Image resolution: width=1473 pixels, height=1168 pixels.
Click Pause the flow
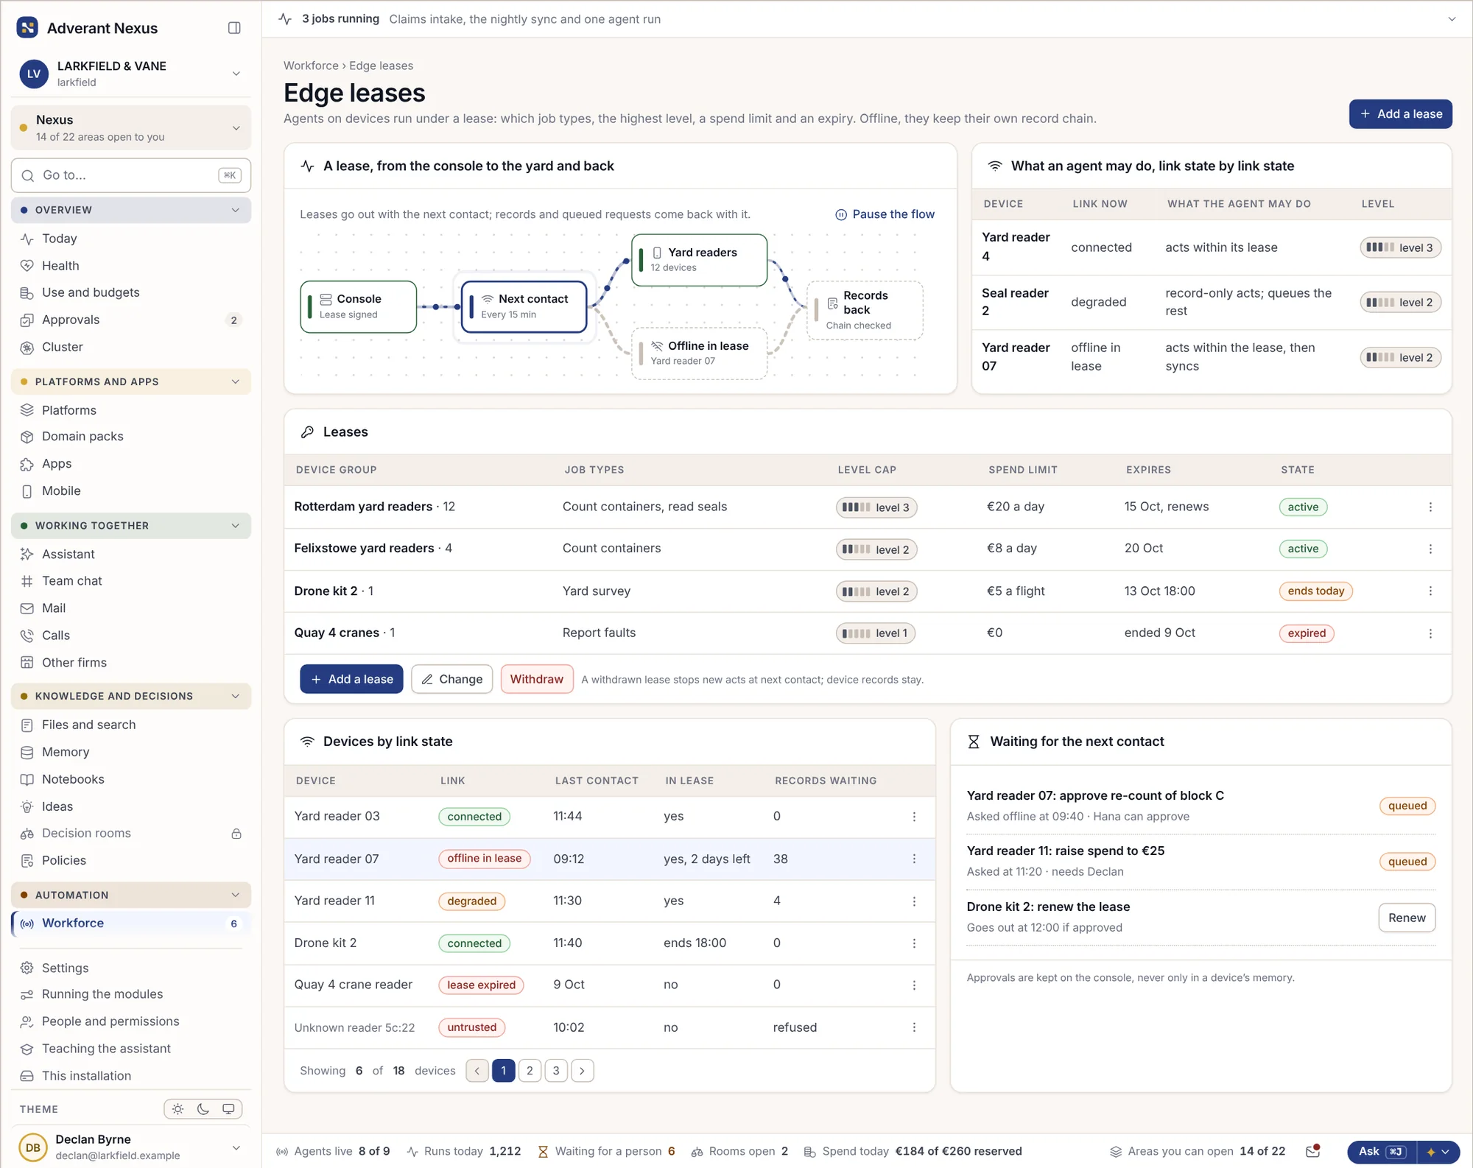point(885,214)
